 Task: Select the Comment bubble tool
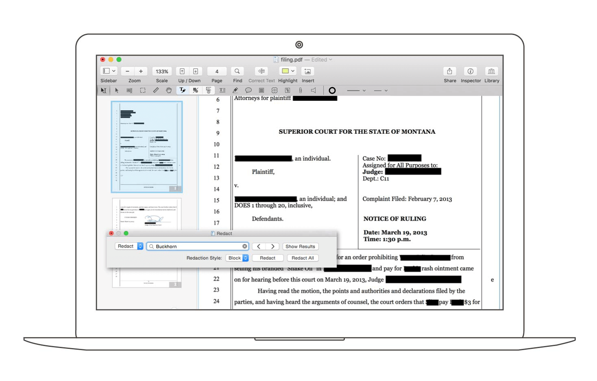pyautogui.click(x=248, y=90)
